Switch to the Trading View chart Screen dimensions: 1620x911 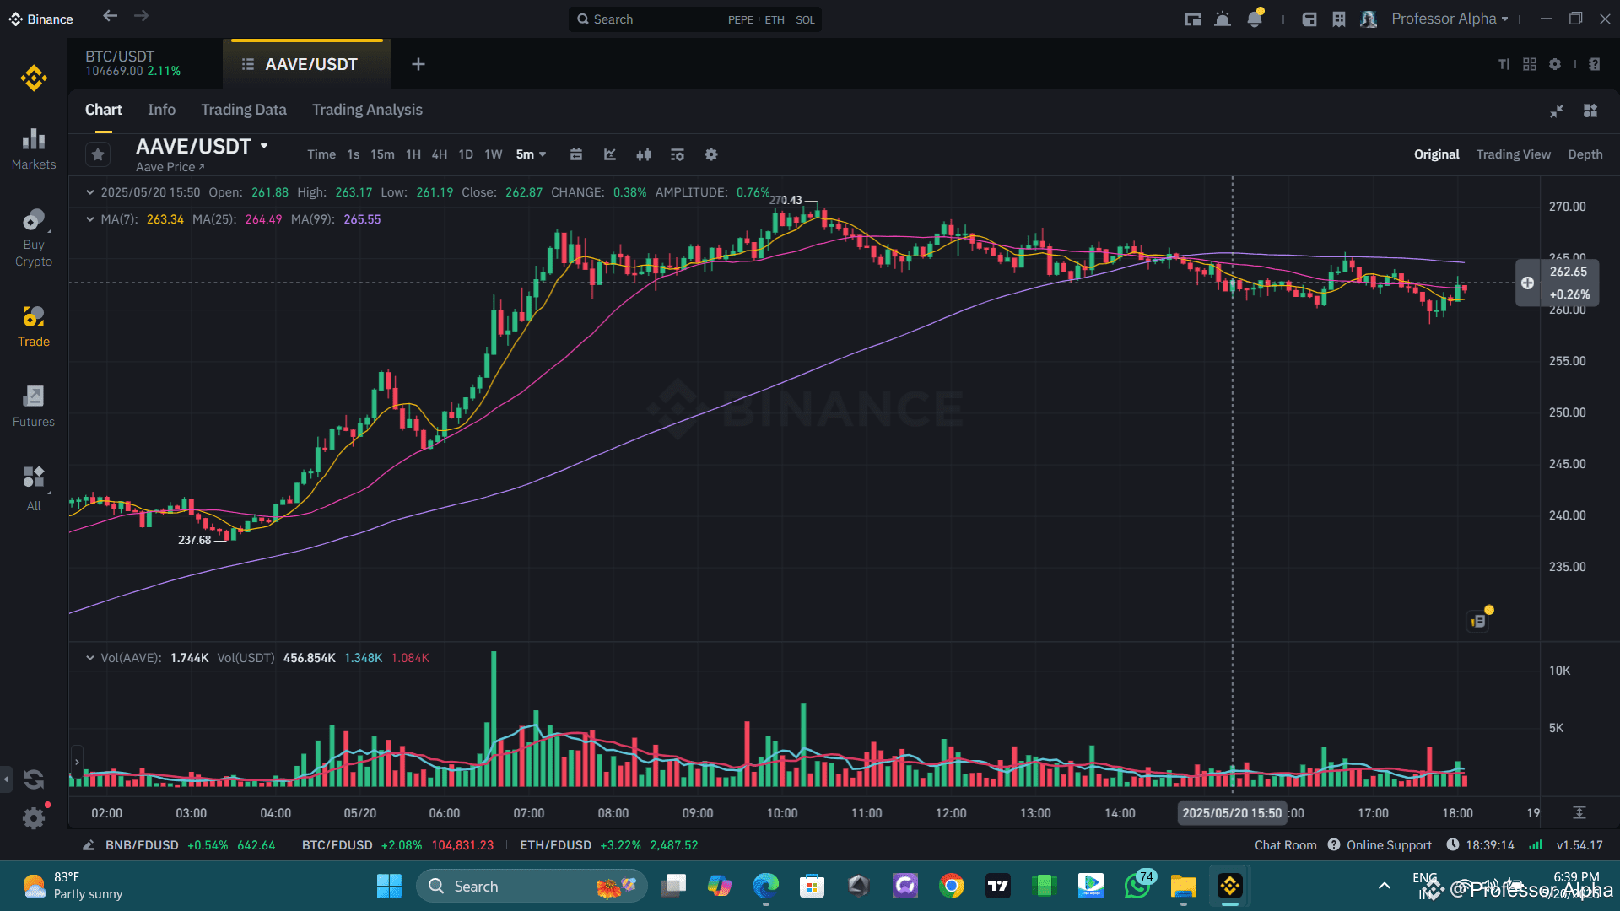pos(1514,154)
